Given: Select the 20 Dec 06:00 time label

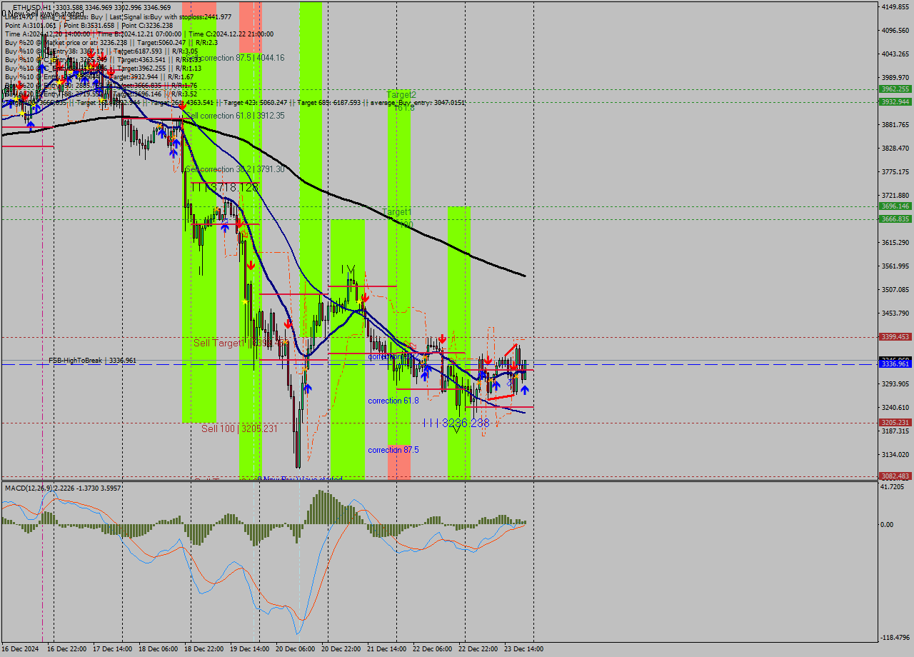Looking at the screenshot, I should tap(294, 649).
